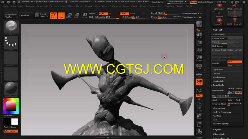
Task: Expand Modify Topology subsection
Action: pos(222,112)
